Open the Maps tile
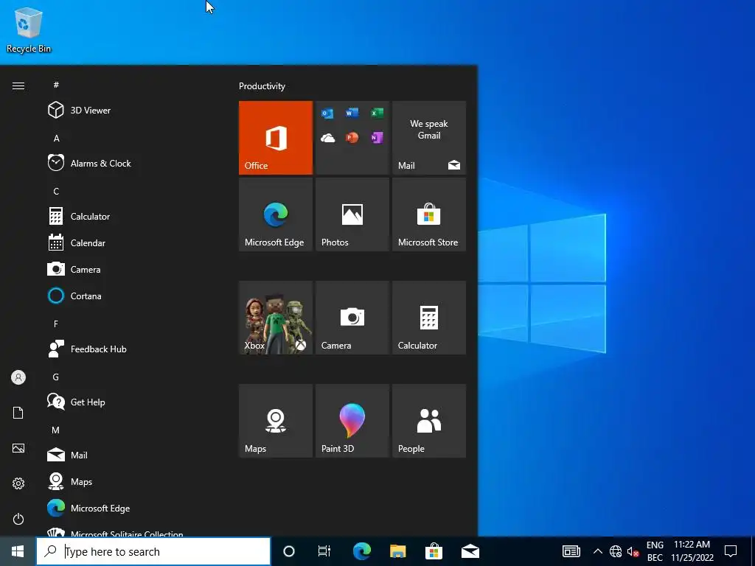755x566 pixels. pyautogui.click(x=276, y=421)
